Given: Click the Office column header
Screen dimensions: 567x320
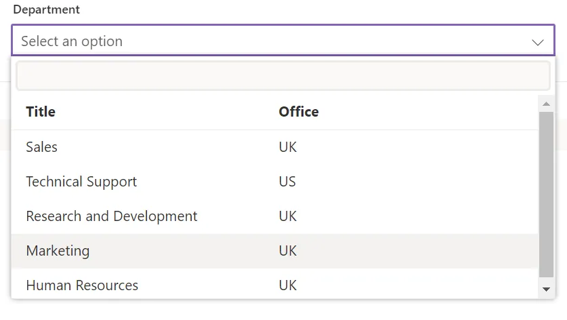Looking at the screenshot, I should click(x=299, y=112).
